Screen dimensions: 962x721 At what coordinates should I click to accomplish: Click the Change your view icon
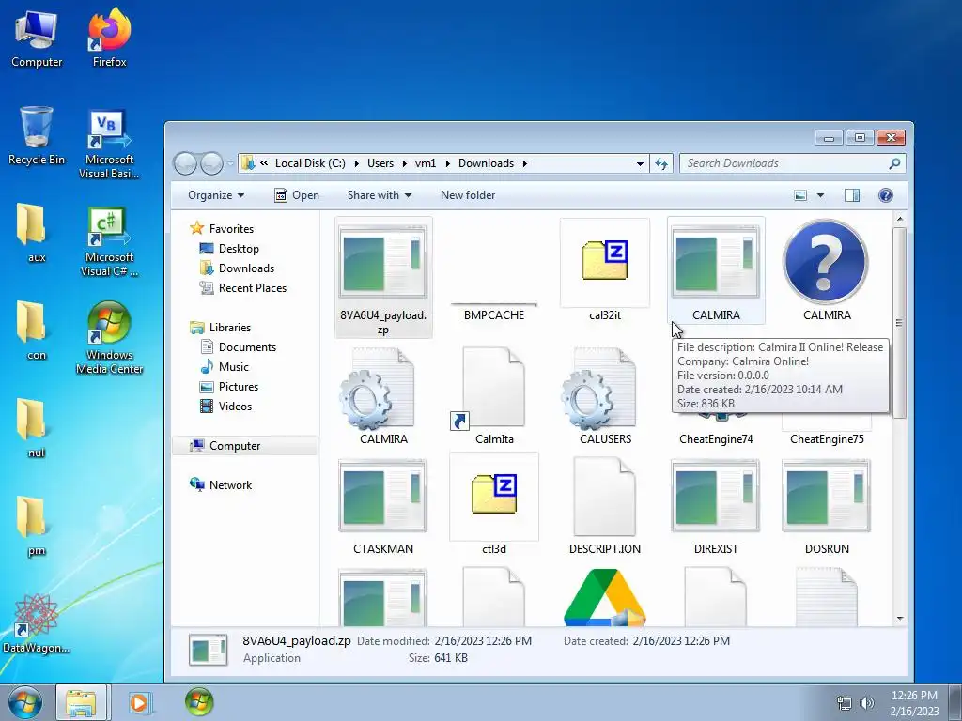tap(800, 195)
